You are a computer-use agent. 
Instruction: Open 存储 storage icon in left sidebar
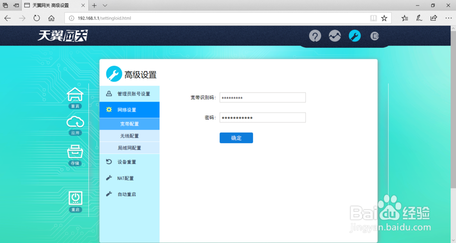[75, 155]
